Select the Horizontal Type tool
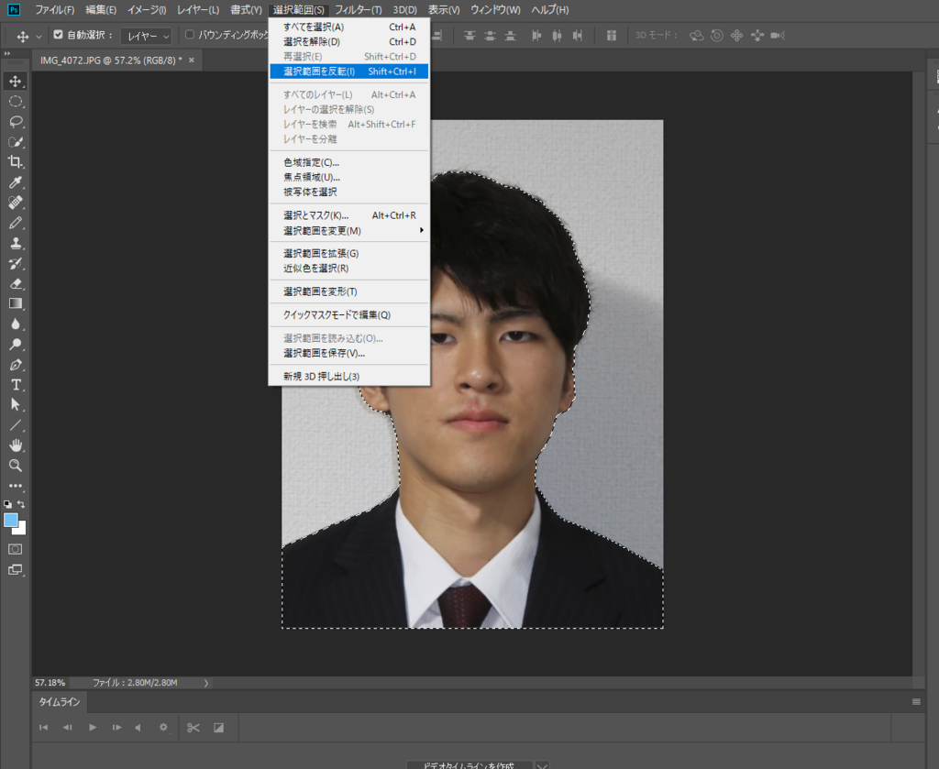 (16, 385)
